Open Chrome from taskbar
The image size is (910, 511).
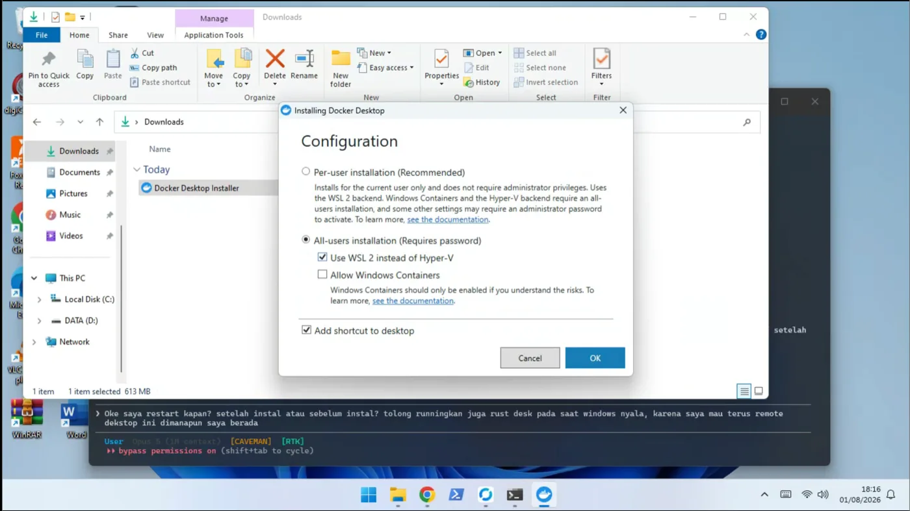point(427,495)
